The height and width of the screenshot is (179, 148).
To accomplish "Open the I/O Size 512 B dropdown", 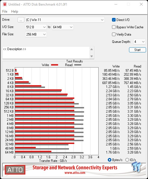I will pyautogui.click(x=36, y=27).
